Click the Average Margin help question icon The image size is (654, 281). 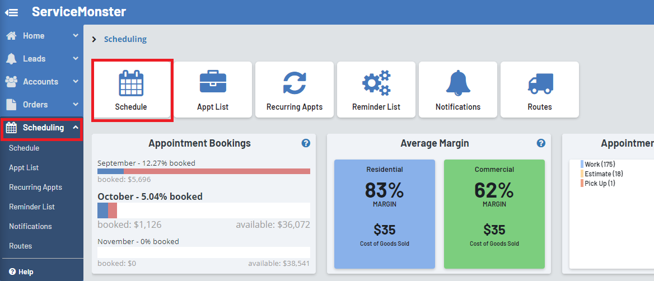[541, 143]
